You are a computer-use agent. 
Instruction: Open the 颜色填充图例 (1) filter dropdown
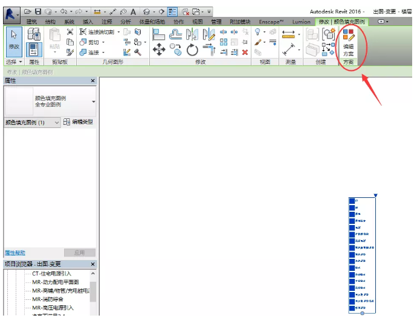[32, 122]
